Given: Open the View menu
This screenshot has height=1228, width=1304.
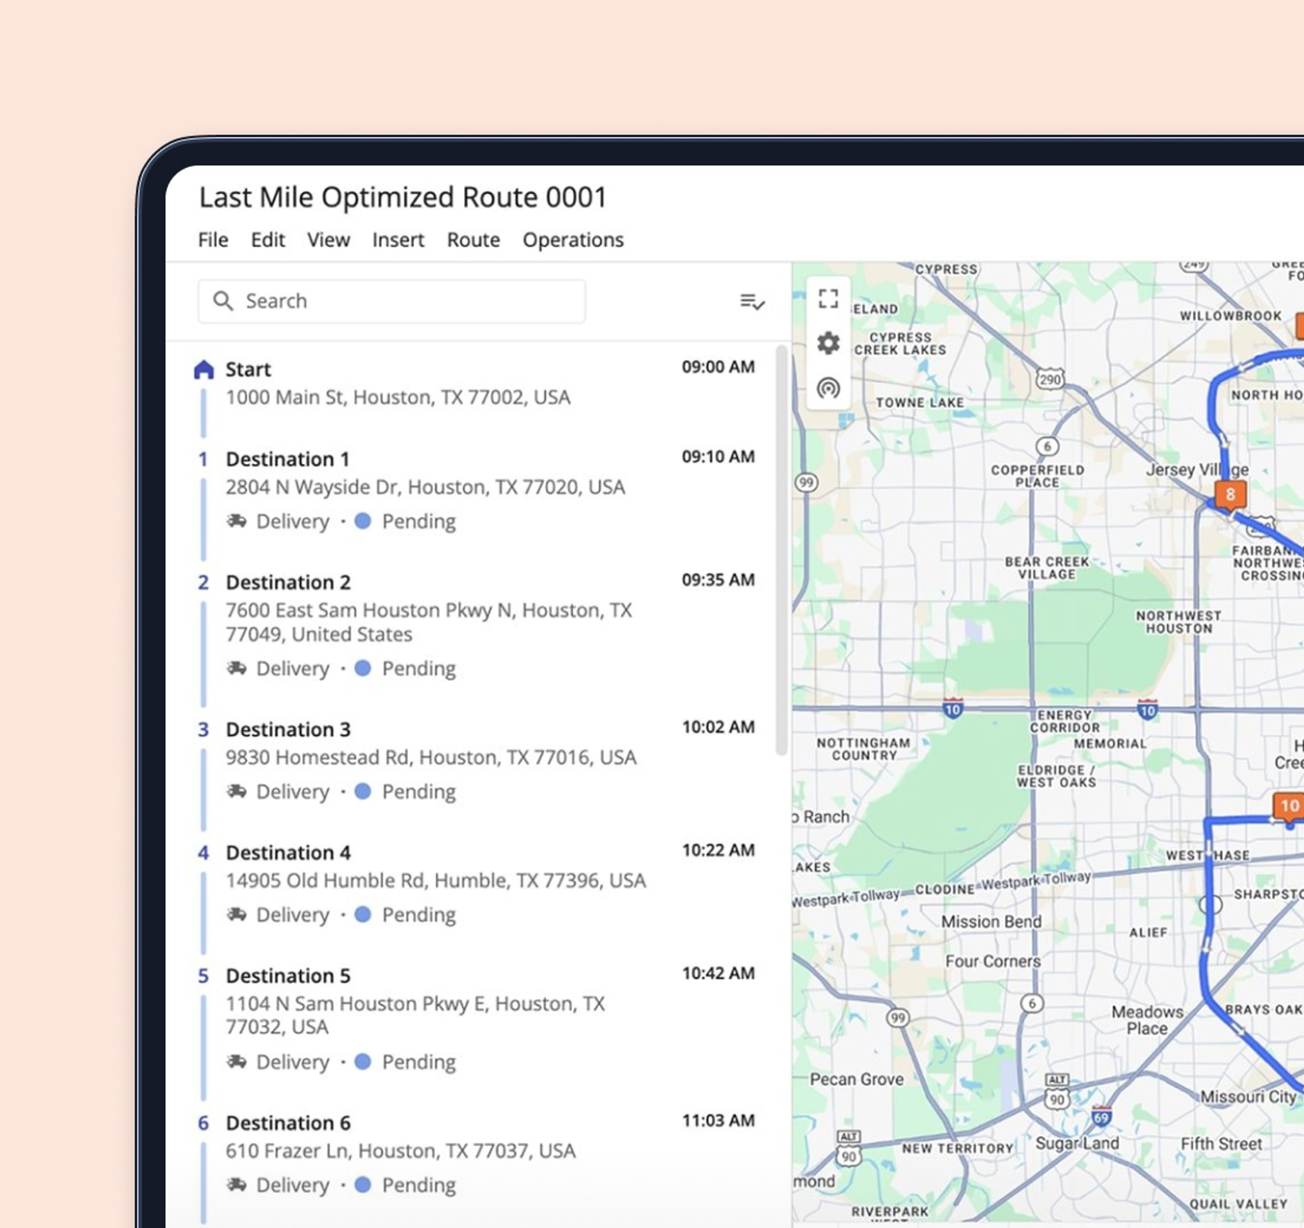Looking at the screenshot, I should pos(329,240).
